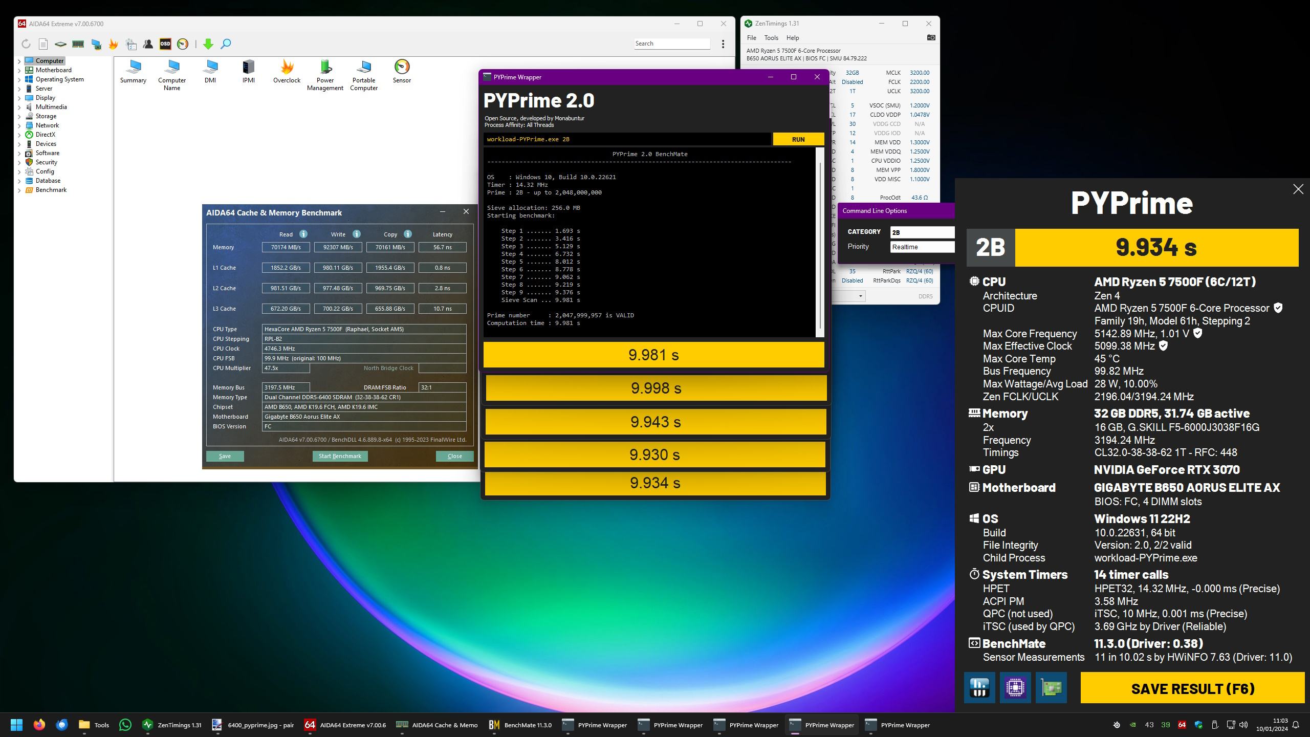Open the AIDA64 OSD panel icon
The width and height of the screenshot is (1310, 737).
coord(165,44)
